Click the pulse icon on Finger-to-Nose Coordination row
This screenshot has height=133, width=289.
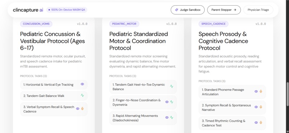coord(172,102)
